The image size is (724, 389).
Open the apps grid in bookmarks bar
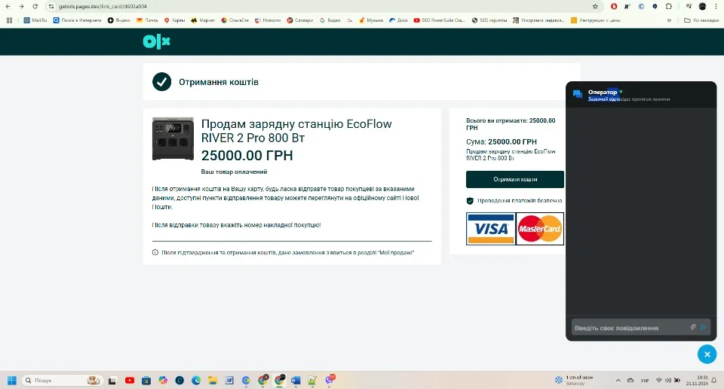(9, 20)
